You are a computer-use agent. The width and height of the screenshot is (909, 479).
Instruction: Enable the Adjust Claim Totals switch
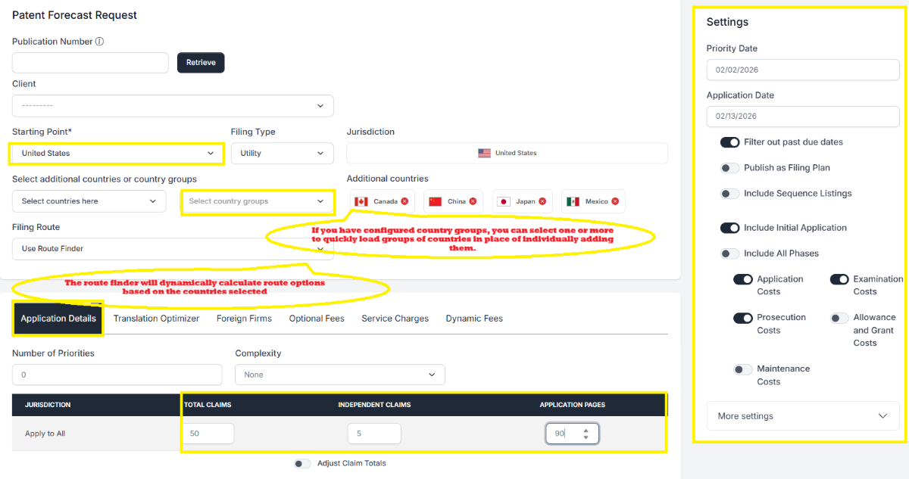tap(302, 463)
